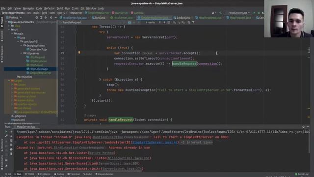Click the search filter funnel icon
The width and height of the screenshot is (314, 177).
193,23
